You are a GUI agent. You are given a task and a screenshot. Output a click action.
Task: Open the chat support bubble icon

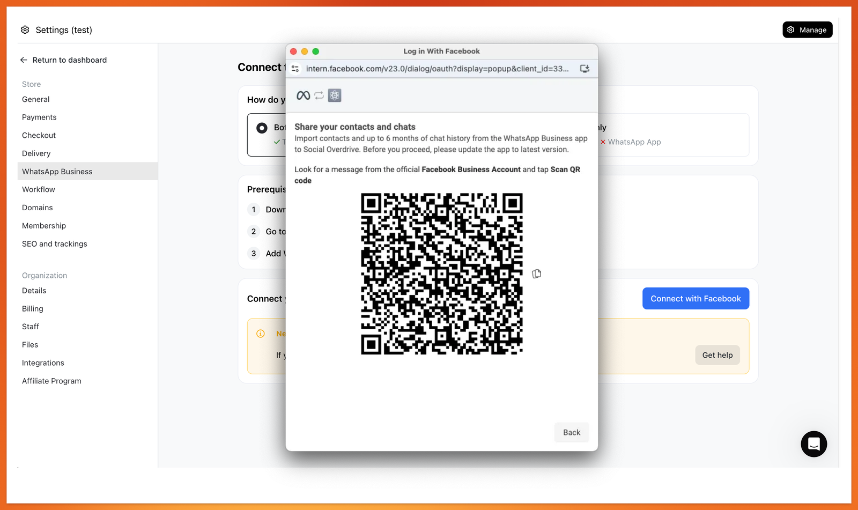pos(813,444)
